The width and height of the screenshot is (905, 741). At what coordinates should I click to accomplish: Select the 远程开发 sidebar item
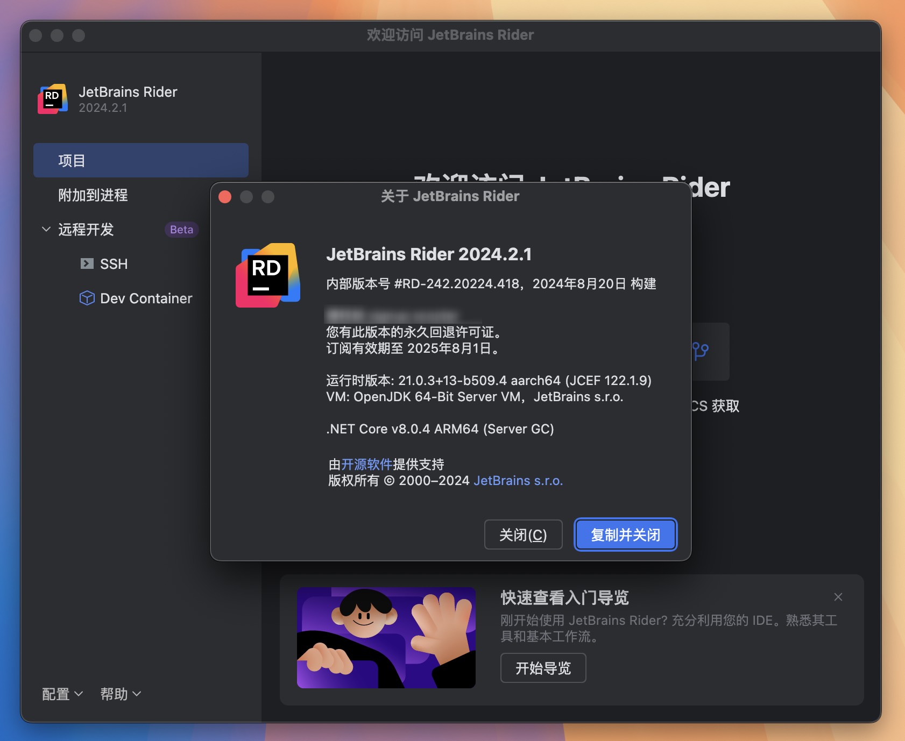tap(86, 229)
